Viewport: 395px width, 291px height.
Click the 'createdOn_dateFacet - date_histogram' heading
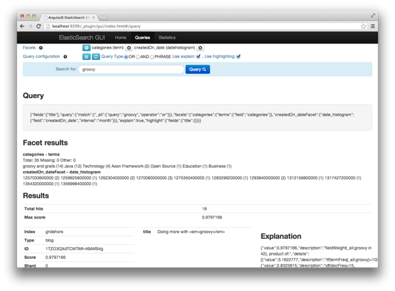[x=62, y=172]
